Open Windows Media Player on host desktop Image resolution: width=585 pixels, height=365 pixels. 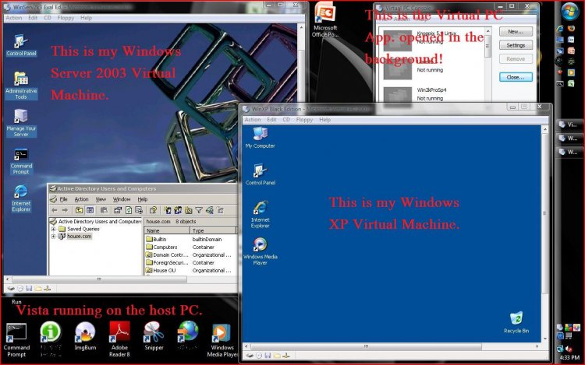tap(222, 340)
